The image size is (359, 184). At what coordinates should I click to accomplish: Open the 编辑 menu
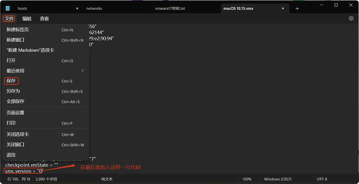[27, 18]
